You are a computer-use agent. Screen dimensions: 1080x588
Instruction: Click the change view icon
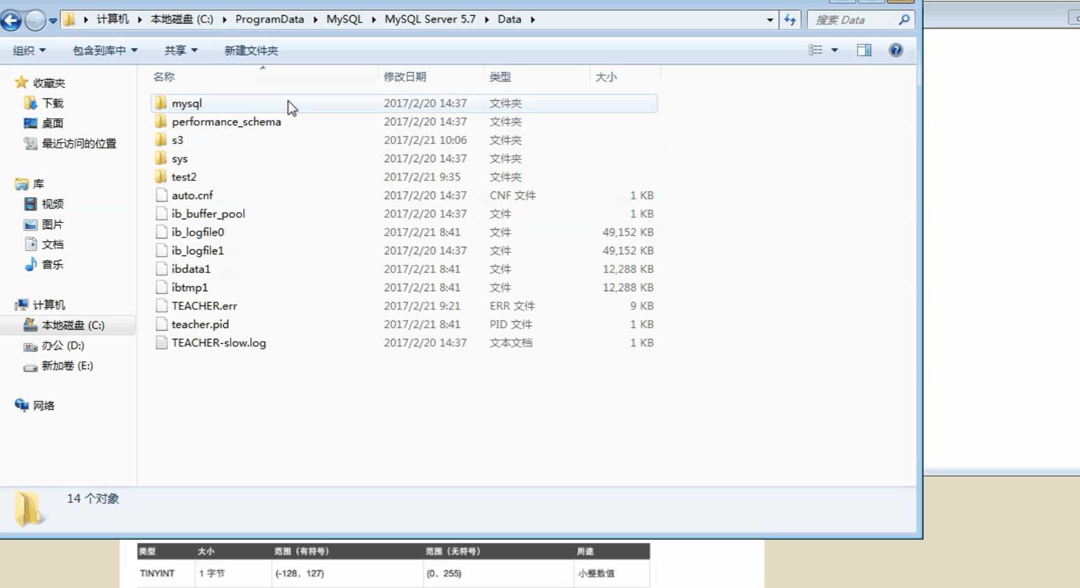[815, 50]
